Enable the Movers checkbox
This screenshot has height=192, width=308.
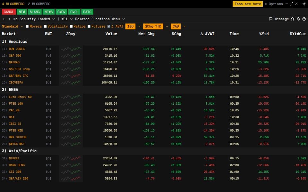tap(27, 26)
